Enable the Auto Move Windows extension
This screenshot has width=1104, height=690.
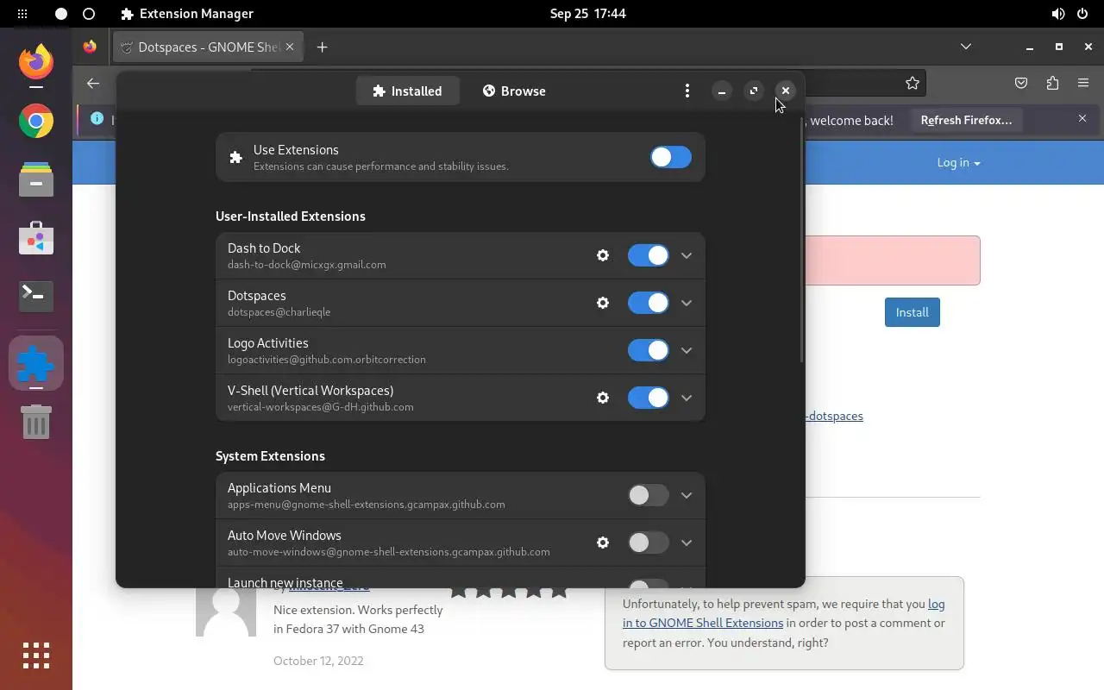click(648, 543)
